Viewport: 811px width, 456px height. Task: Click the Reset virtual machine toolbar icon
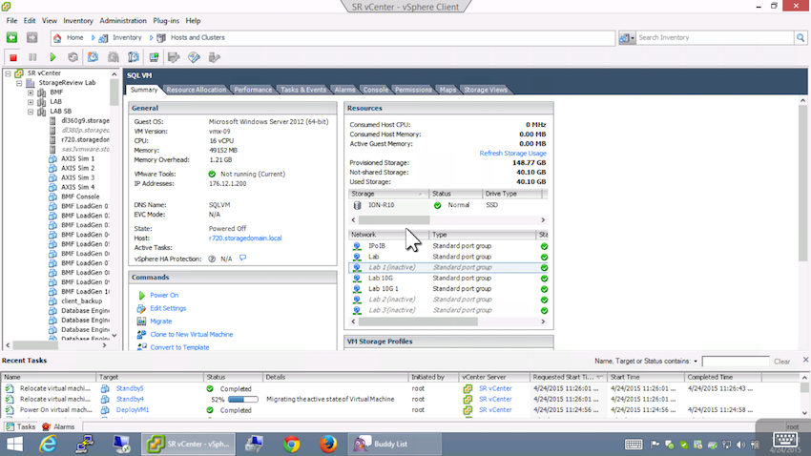[73, 57]
